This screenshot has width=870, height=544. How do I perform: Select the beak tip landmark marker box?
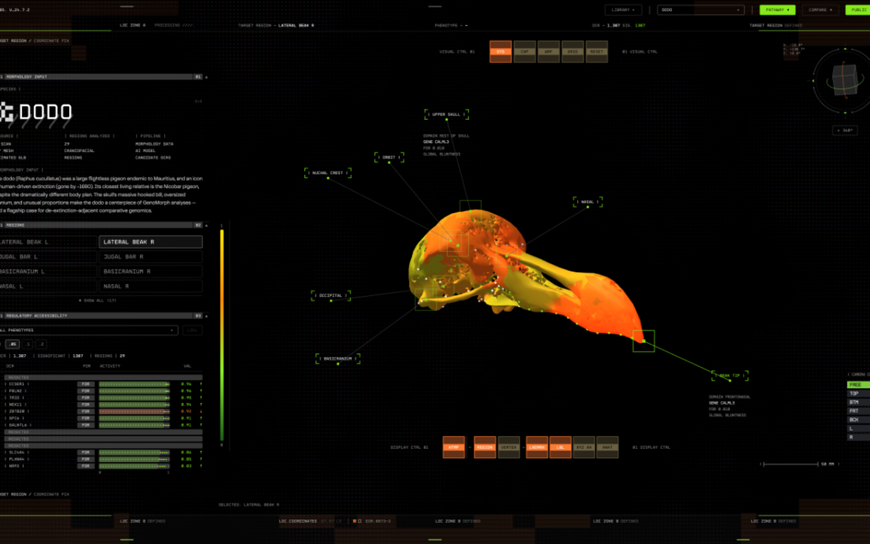tap(643, 341)
